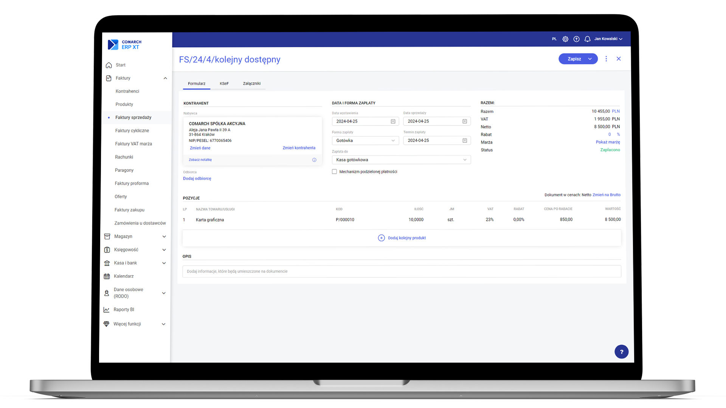
Task: Open notifications bell icon
Action: pos(587,39)
